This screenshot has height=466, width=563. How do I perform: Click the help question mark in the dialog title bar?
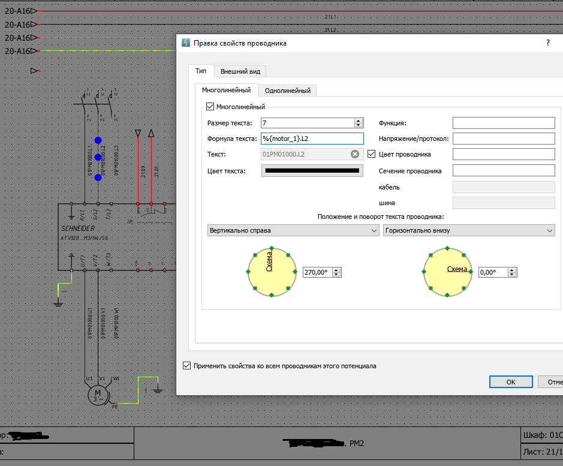point(547,43)
